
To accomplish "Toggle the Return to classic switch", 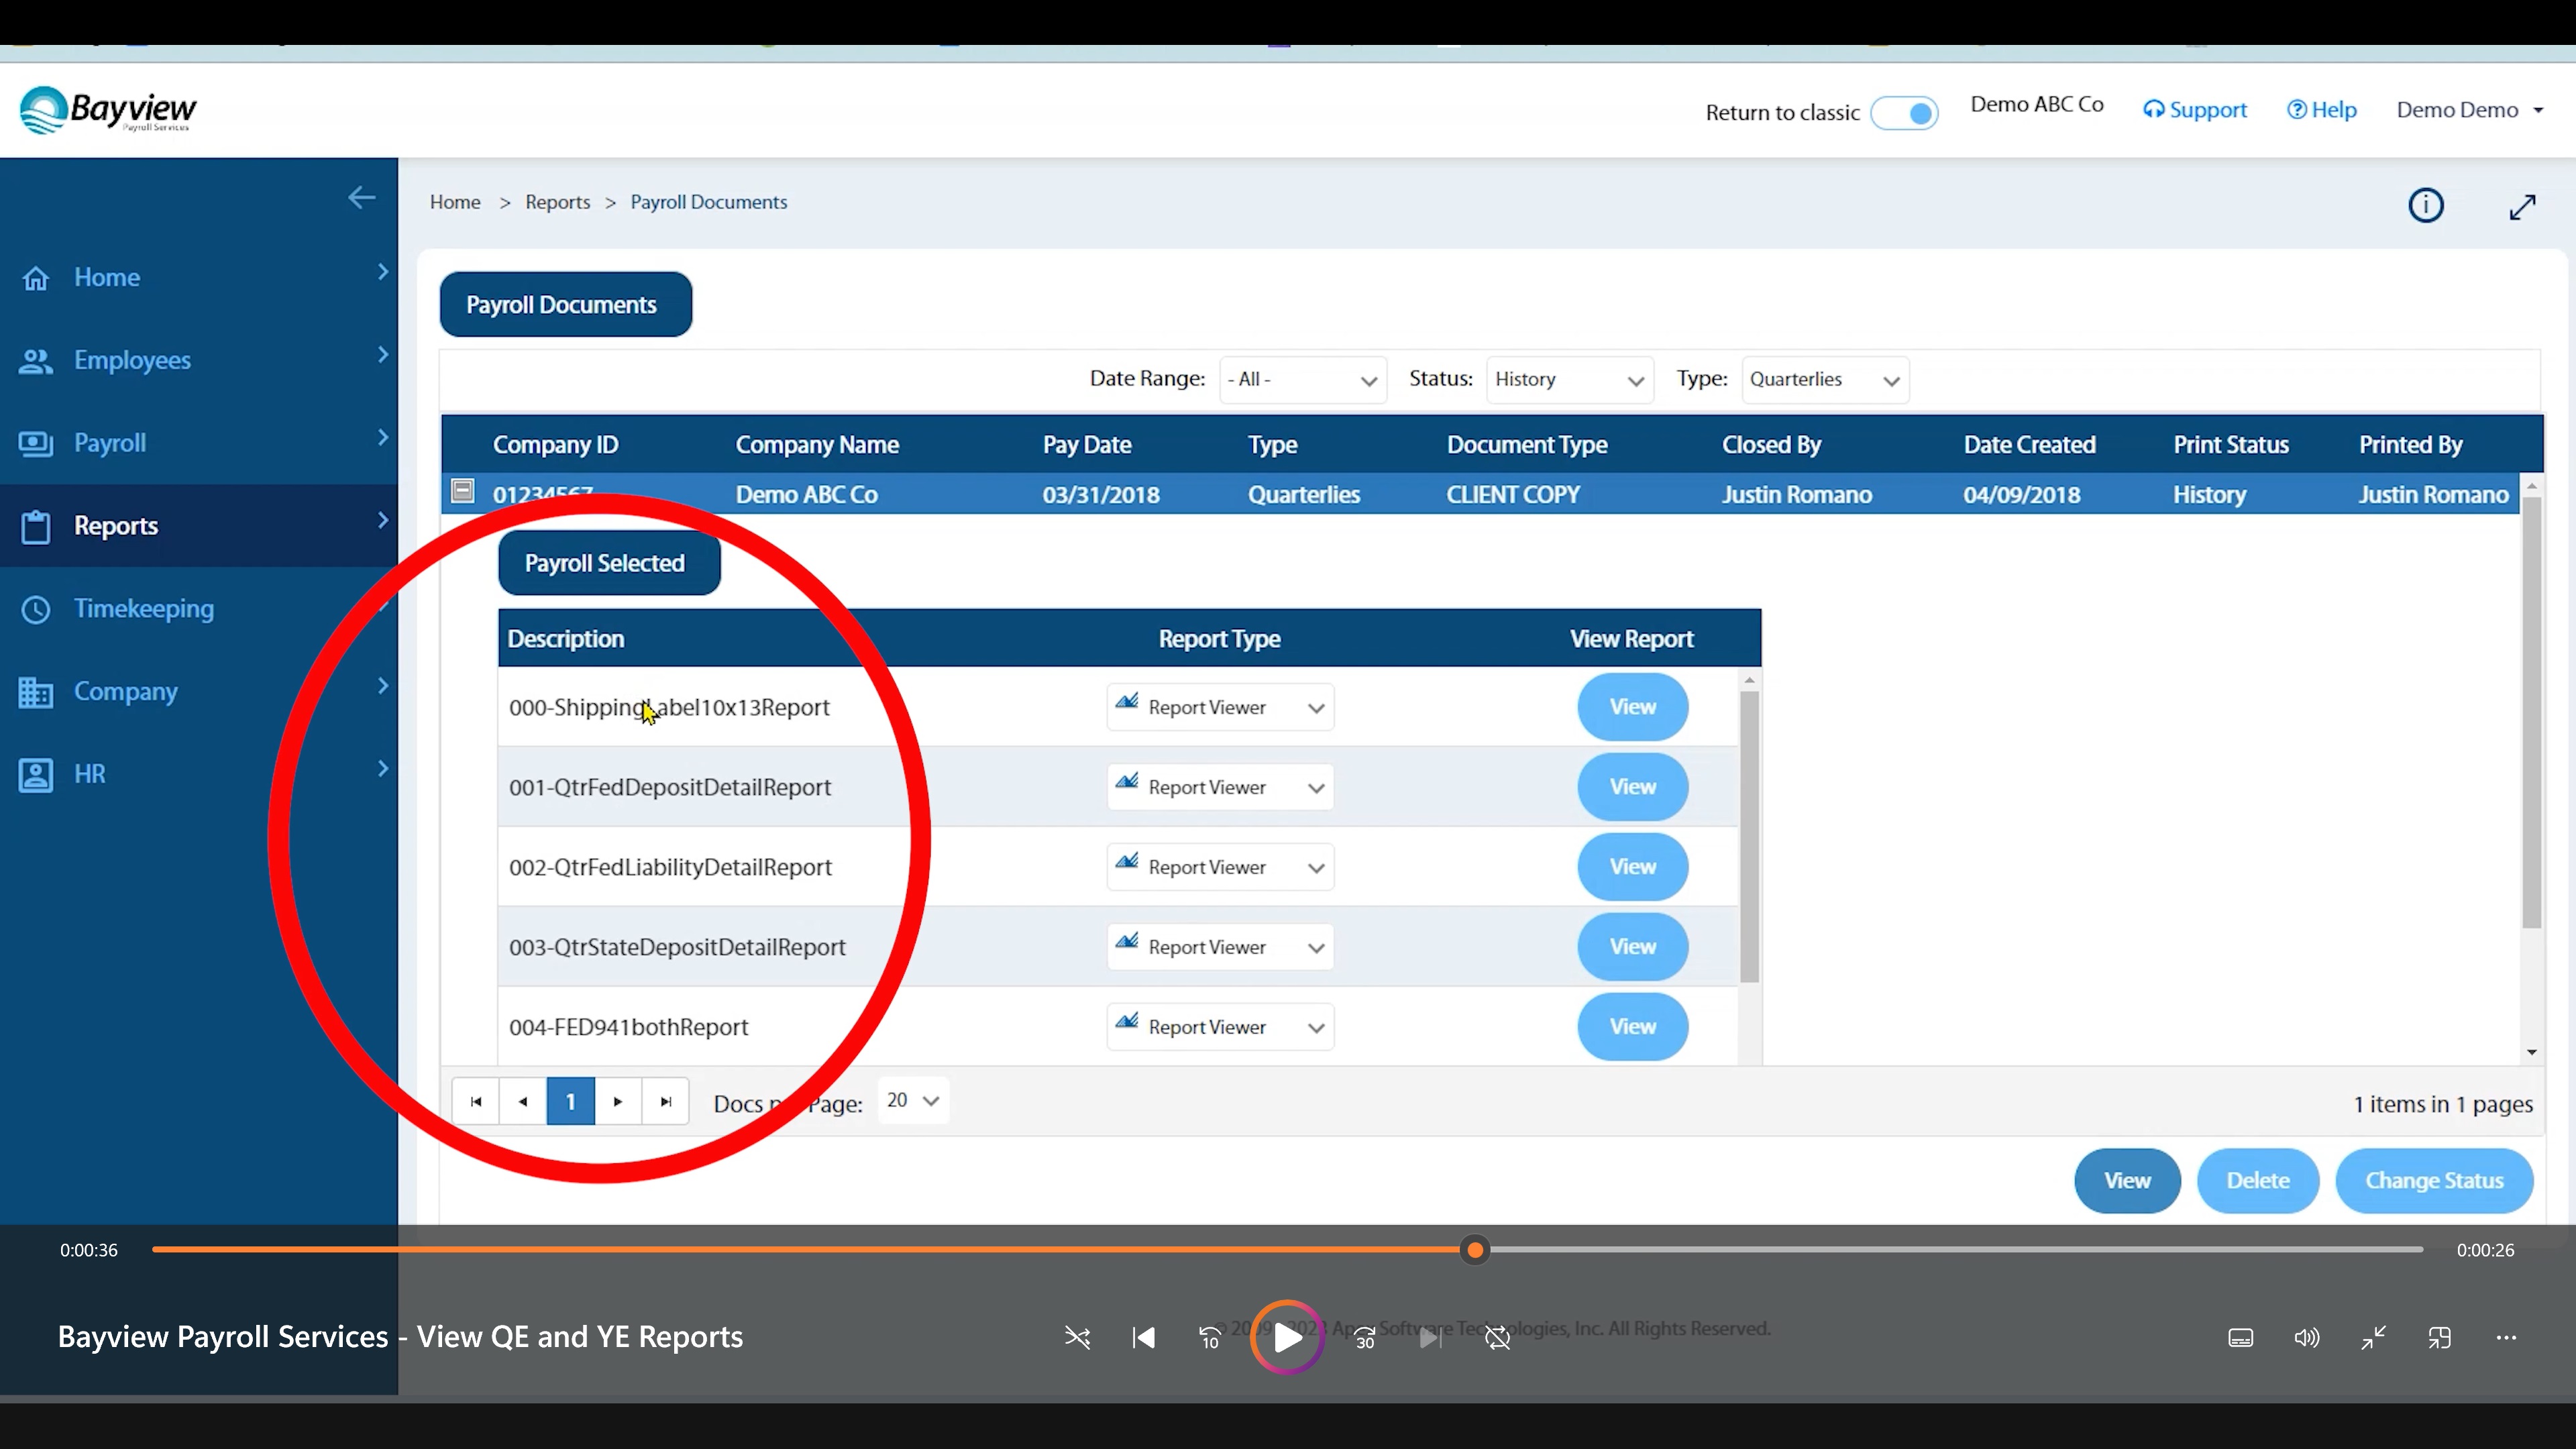I will click(x=1904, y=113).
